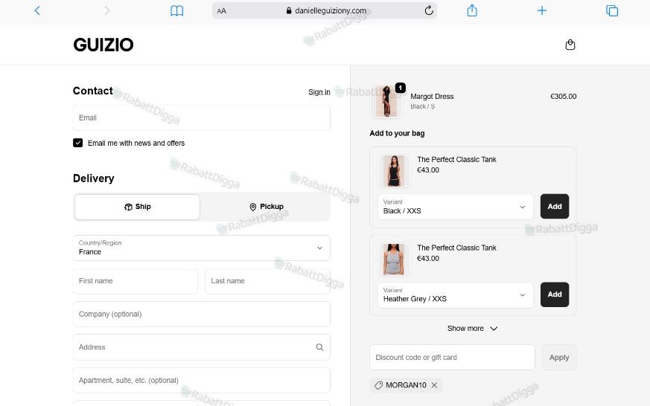Open the Heather Grey / XXS variant dropdown
Viewport: 650px width, 406px height.
point(455,294)
